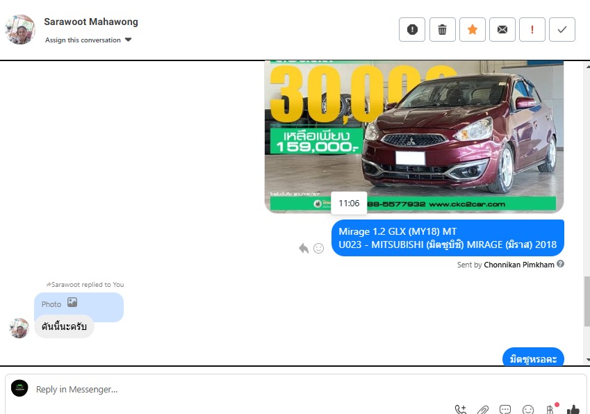Send a thumbs-up like
This screenshot has height=414, width=590.
(573, 410)
